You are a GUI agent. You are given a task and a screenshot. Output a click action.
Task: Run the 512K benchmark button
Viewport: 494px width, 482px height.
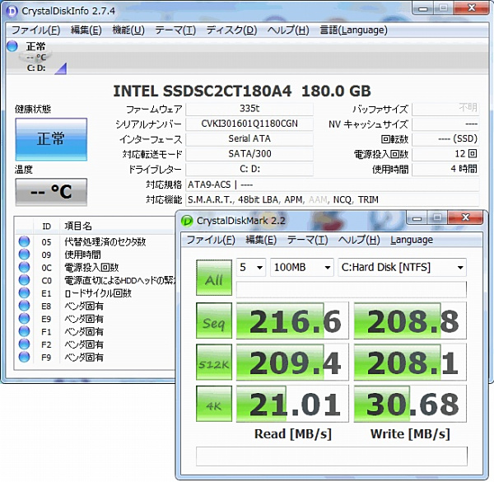tap(214, 362)
